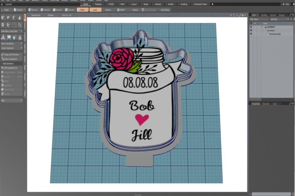
Task: Expand the More Transforms dropdown
Action: [x=12, y=43]
